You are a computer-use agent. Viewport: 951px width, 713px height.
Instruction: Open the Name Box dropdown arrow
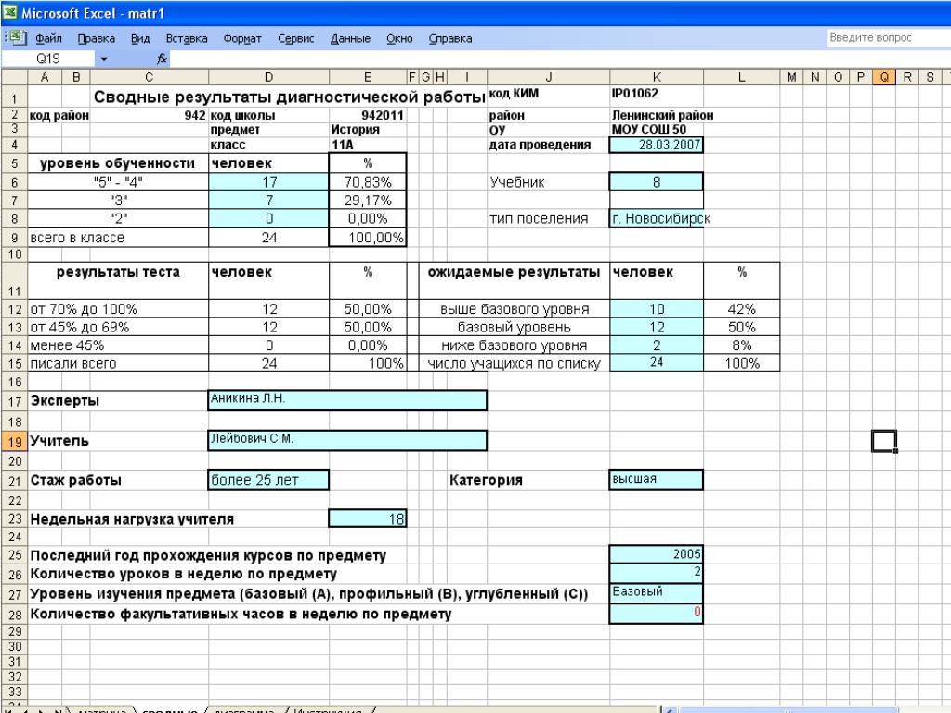coord(104,58)
